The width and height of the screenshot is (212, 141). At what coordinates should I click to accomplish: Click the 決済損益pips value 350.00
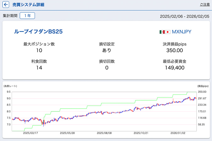click(175, 50)
